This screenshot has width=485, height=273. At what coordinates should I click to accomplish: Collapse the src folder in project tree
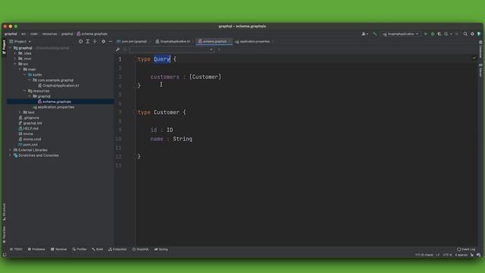[x=15, y=64]
